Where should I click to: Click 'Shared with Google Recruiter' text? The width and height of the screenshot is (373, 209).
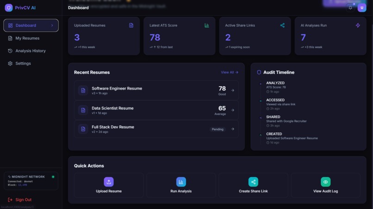point(286,121)
